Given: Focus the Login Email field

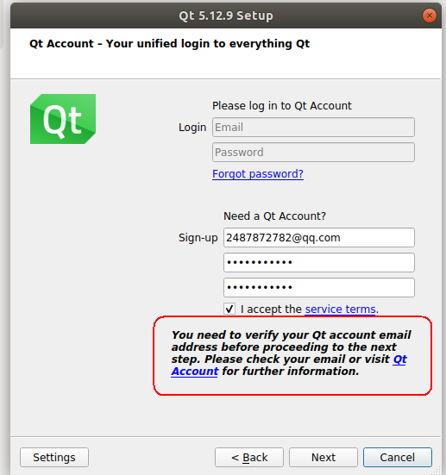Looking at the screenshot, I should coord(313,128).
